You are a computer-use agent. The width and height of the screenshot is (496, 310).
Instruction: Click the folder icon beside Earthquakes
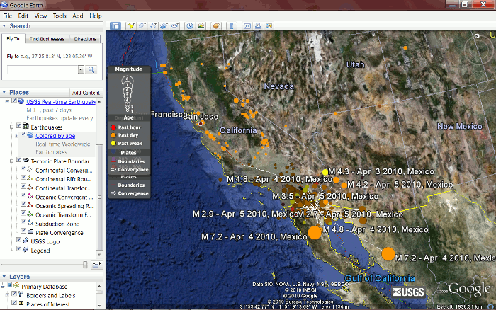(x=26, y=127)
